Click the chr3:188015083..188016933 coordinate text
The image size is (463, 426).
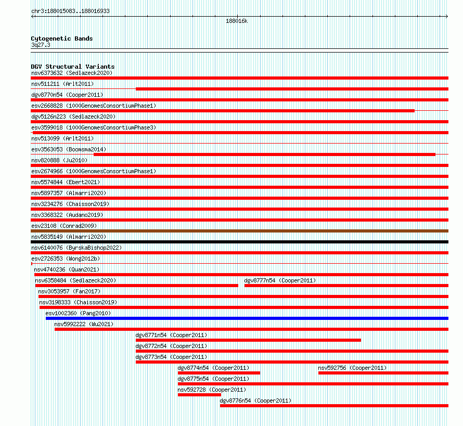tap(70, 11)
